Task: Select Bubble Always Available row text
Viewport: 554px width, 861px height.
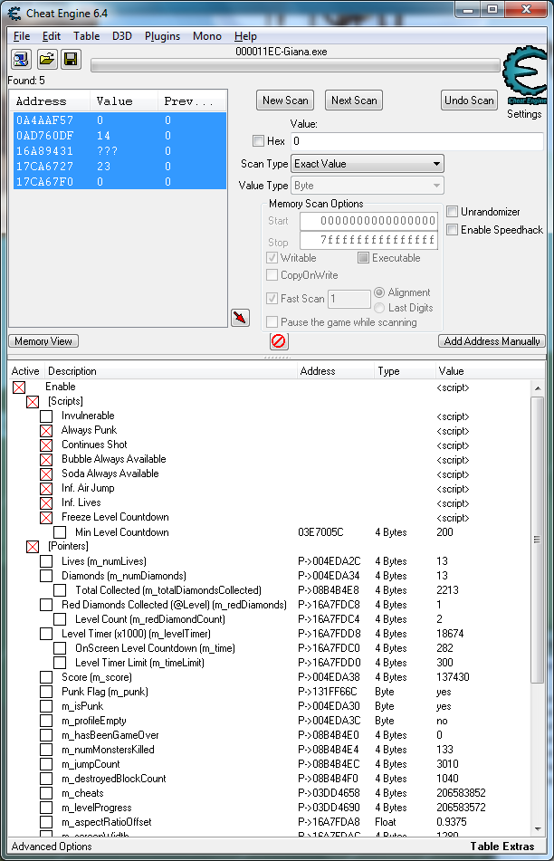Action: tap(114, 459)
